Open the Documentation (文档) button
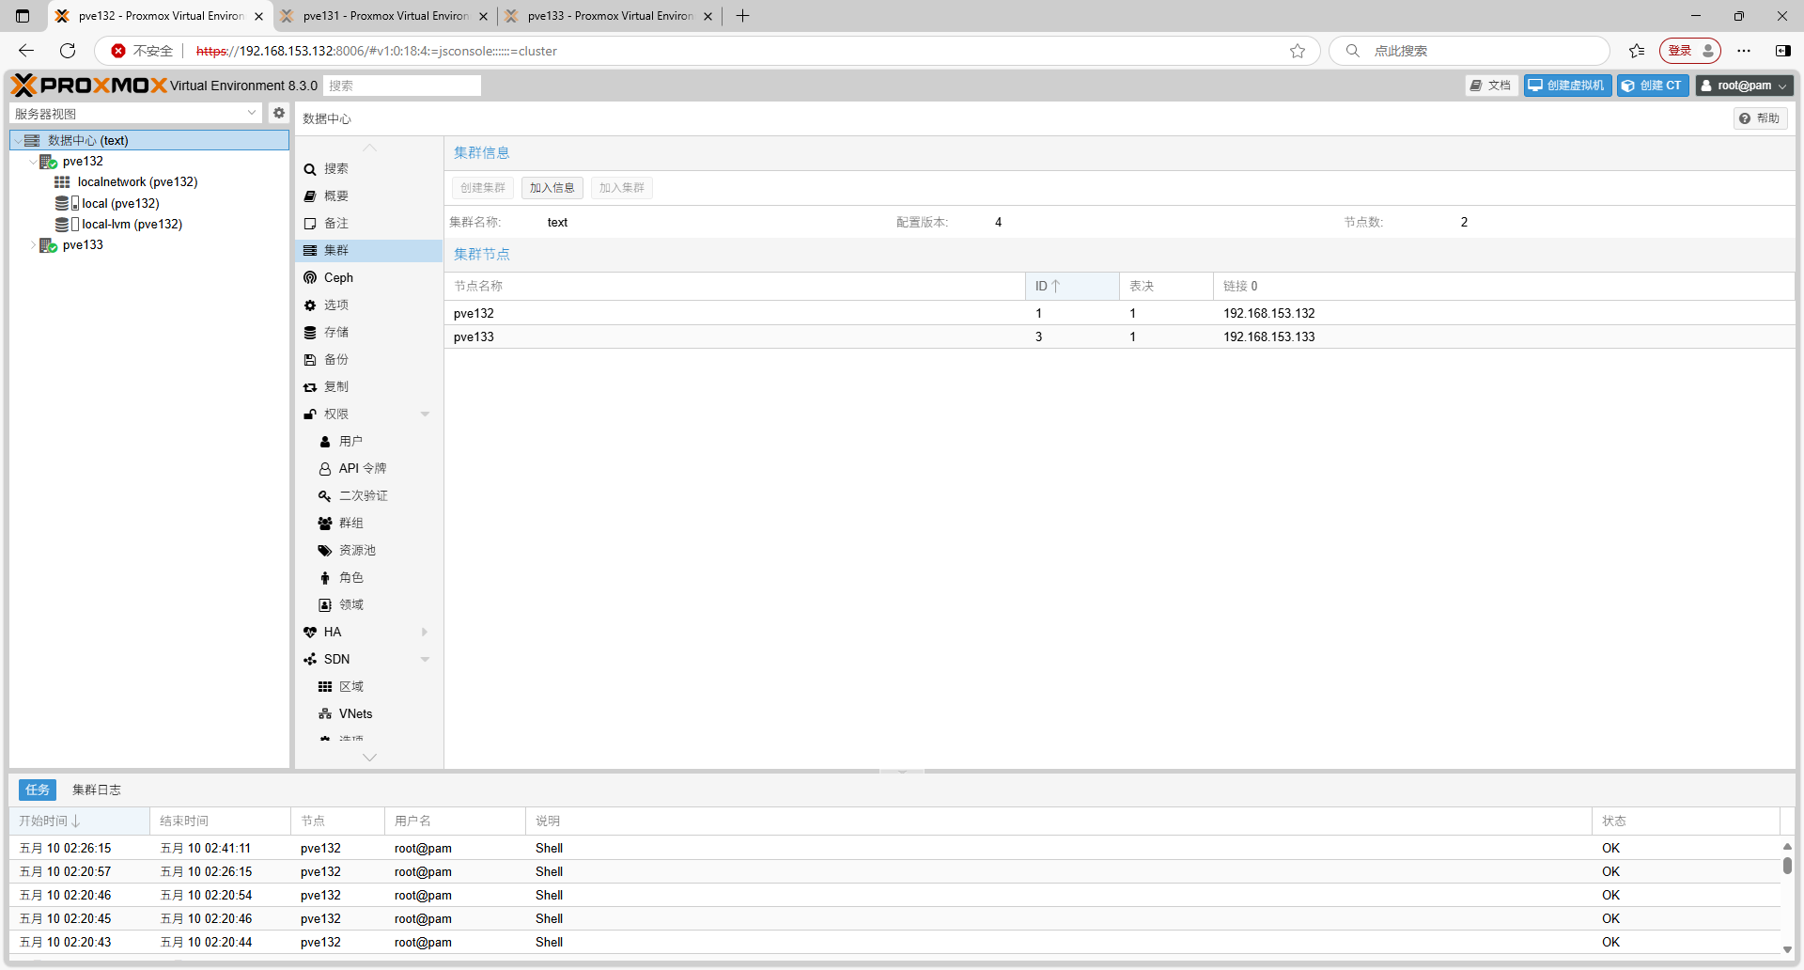The image size is (1804, 970). pyautogui.click(x=1491, y=86)
